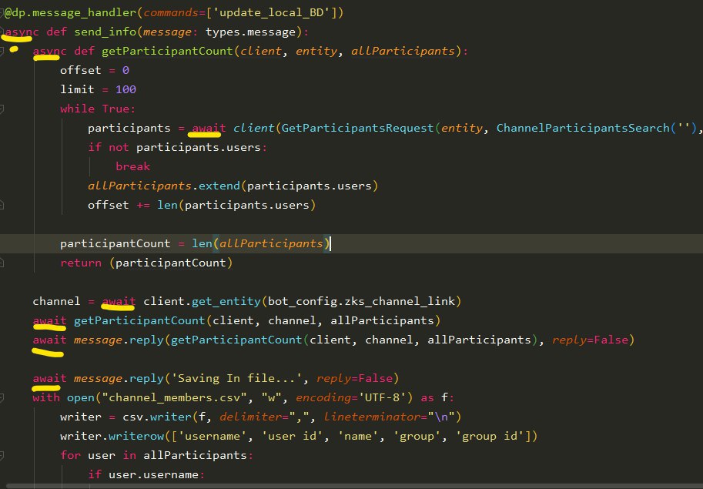The width and height of the screenshot is (703, 489).
Task: Click types.message type annotation
Action: [250, 32]
